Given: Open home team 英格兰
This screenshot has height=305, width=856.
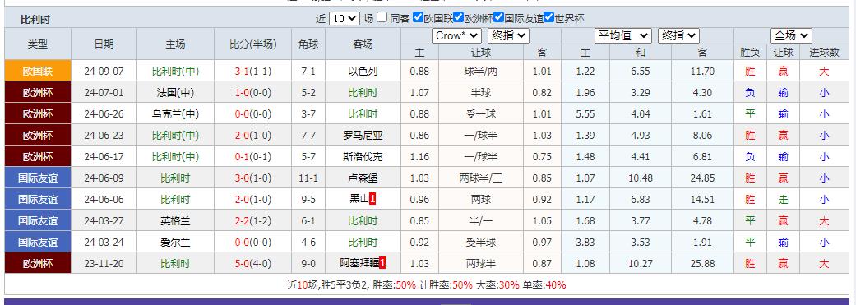Looking at the screenshot, I should click(175, 221).
